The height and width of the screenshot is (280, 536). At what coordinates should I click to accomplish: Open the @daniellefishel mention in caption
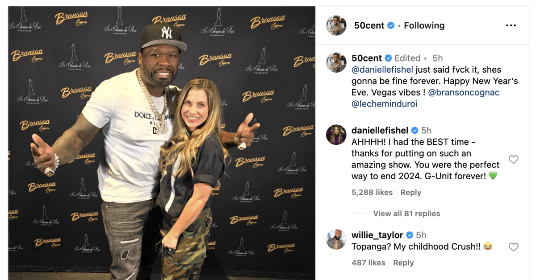click(x=382, y=70)
